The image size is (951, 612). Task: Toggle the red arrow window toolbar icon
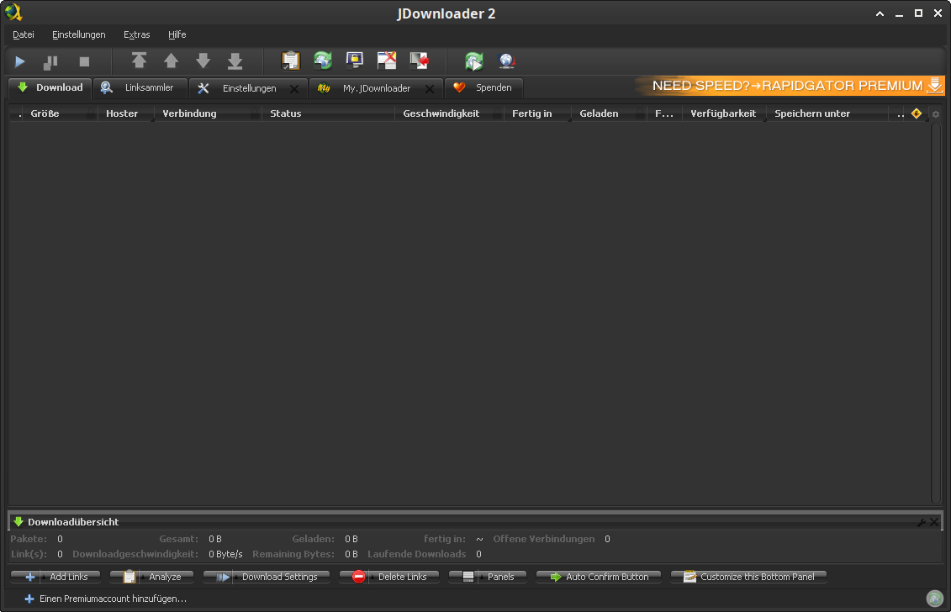(419, 61)
